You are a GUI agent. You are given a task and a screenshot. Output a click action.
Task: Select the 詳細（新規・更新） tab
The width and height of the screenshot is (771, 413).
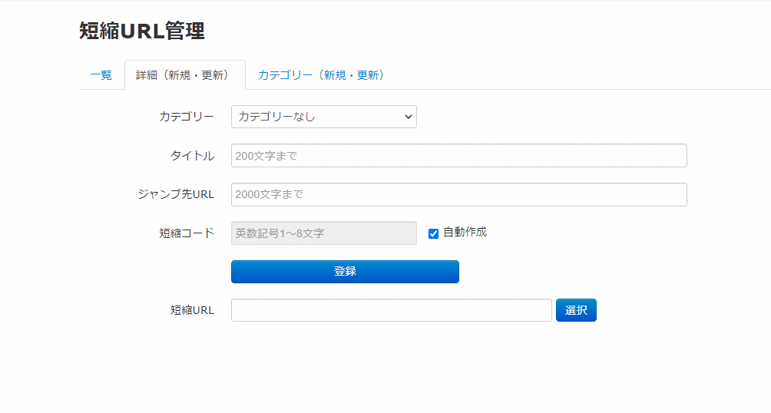(x=184, y=75)
